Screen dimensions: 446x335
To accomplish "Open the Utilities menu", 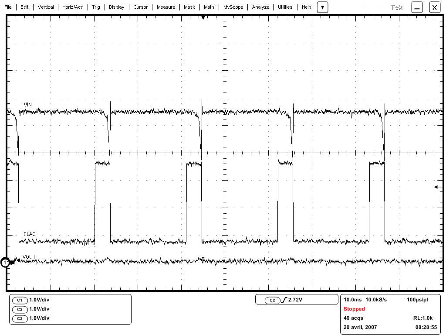I will 285,7.
